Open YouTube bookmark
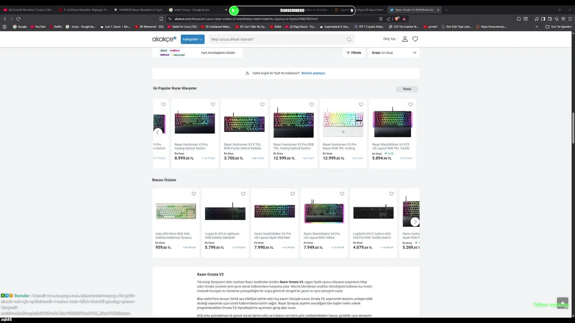This screenshot has height=323, width=575. [38, 26]
